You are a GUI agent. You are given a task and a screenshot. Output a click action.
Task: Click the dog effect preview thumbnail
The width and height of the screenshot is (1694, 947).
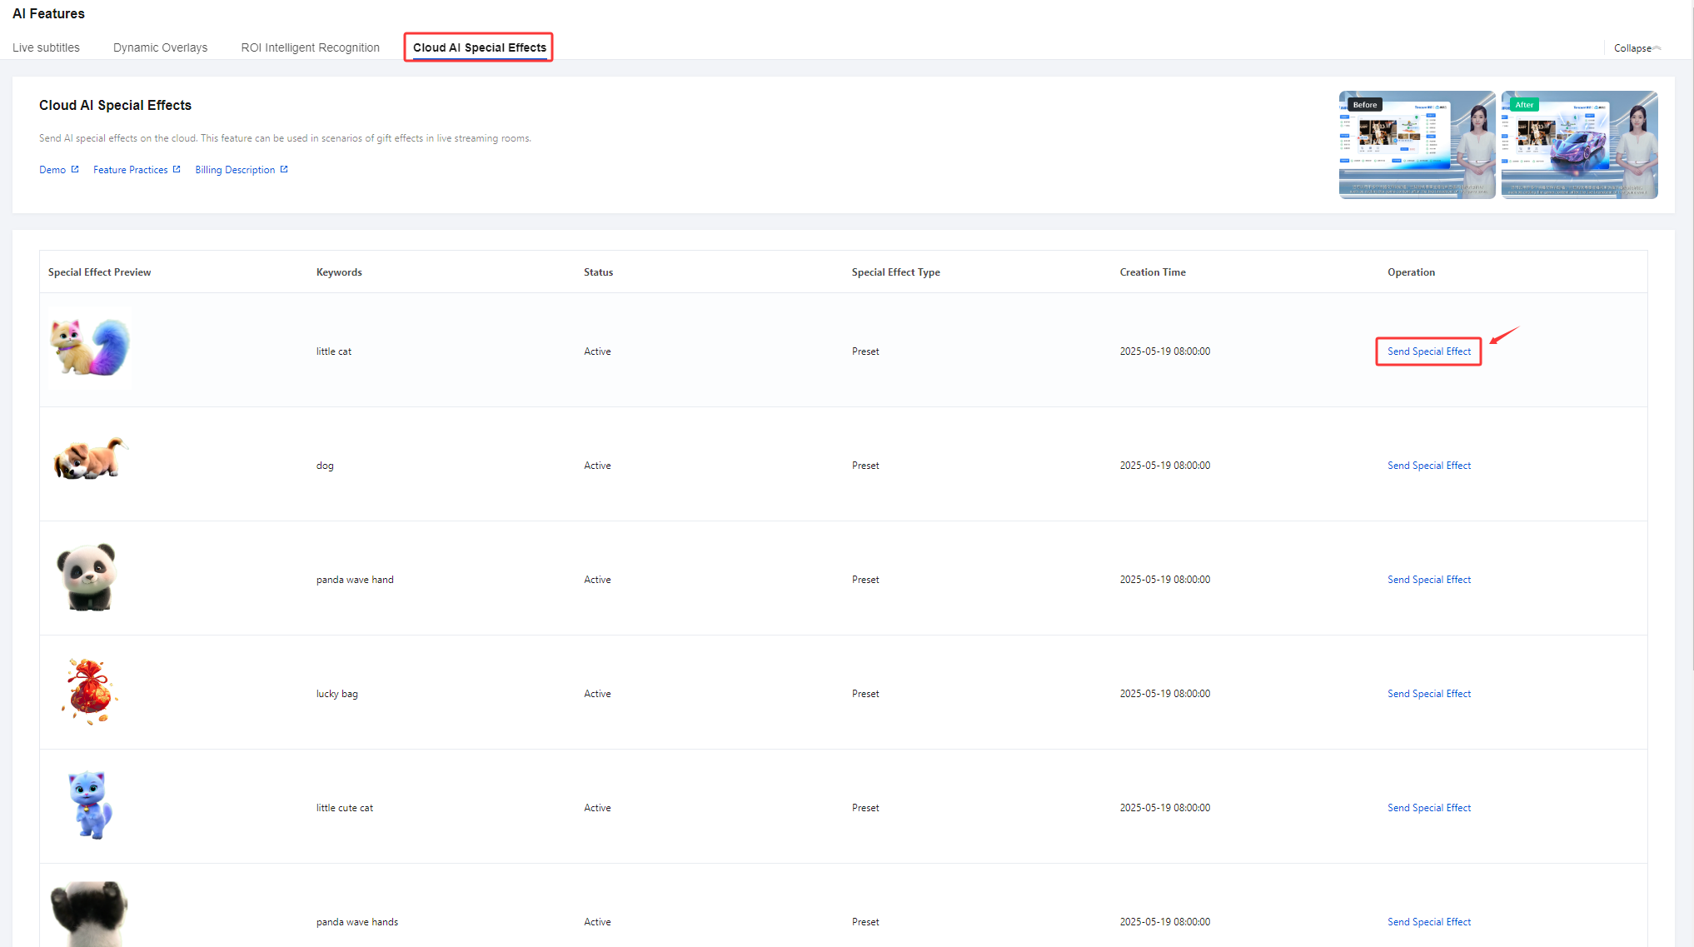89,460
